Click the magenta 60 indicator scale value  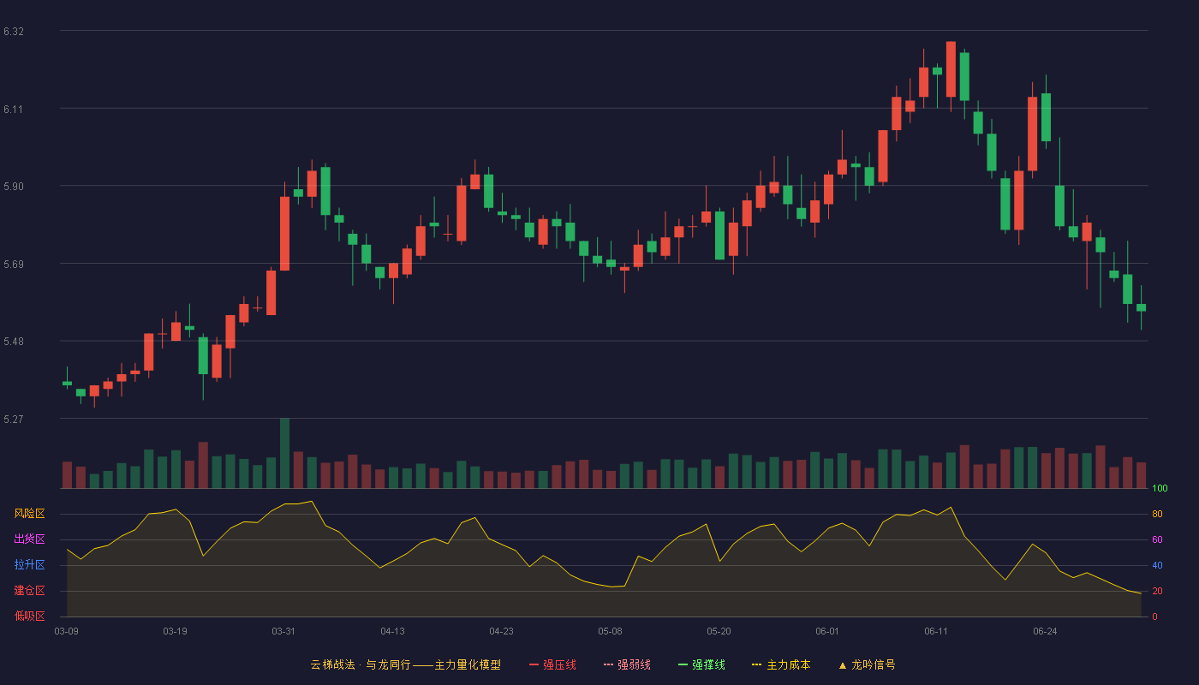tap(1157, 540)
